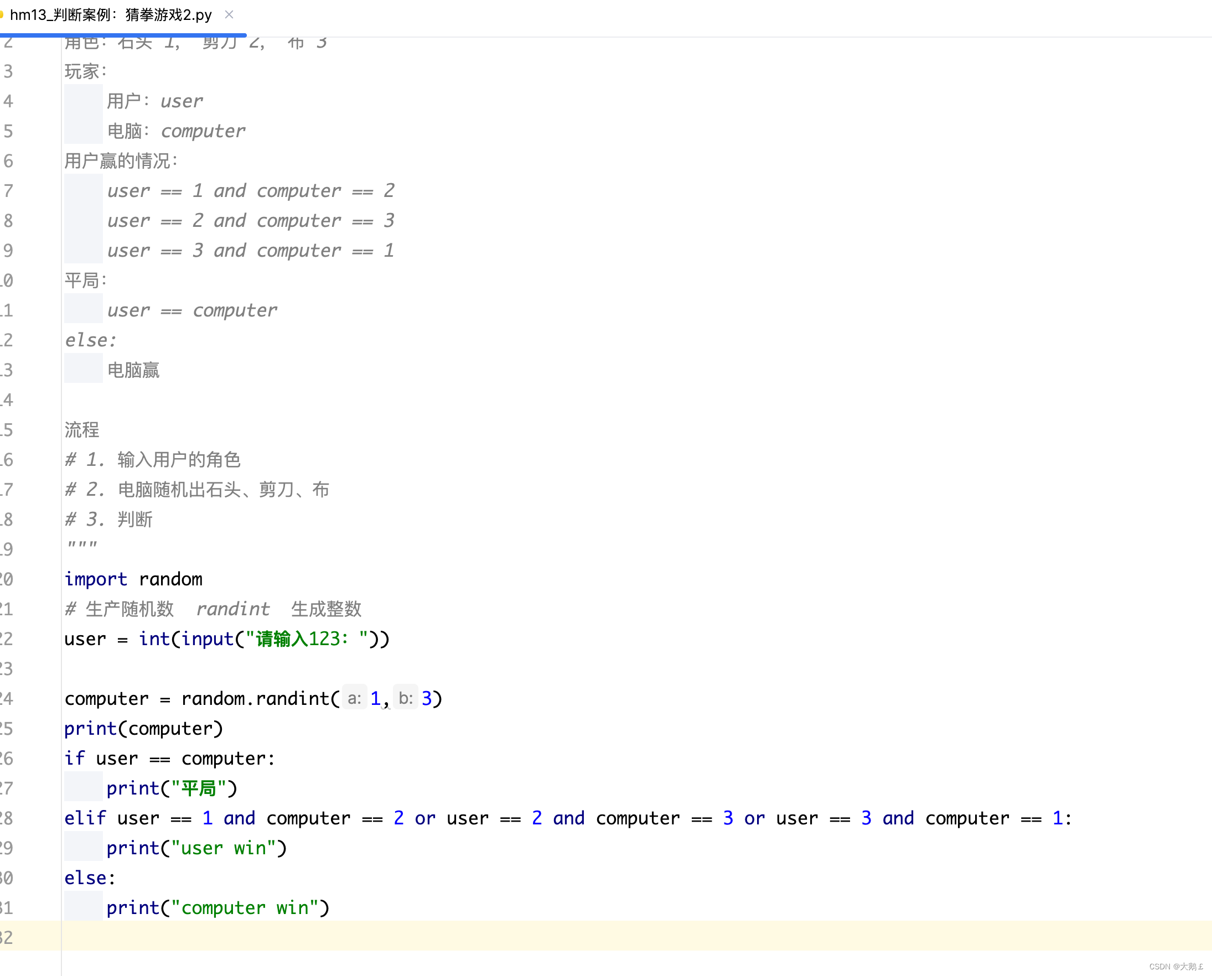
Task: Click the '电脑赢' docstring line
Action: tap(133, 370)
